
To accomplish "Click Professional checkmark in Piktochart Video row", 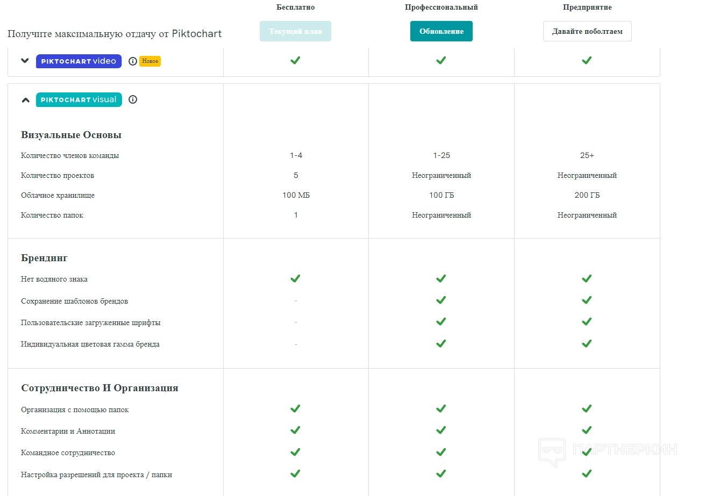I will pyautogui.click(x=441, y=60).
